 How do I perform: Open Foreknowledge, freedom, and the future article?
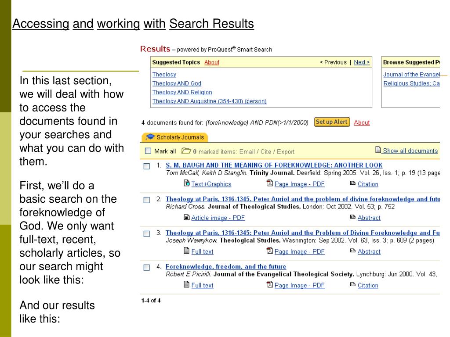coord(226,266)
